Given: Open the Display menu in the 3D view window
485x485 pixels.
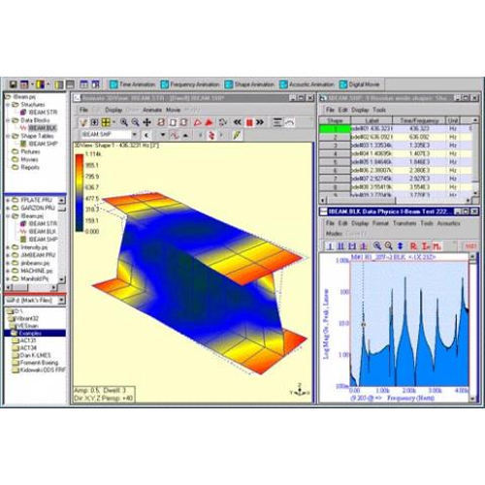Looking at the screenshot, I should [113, 110].
